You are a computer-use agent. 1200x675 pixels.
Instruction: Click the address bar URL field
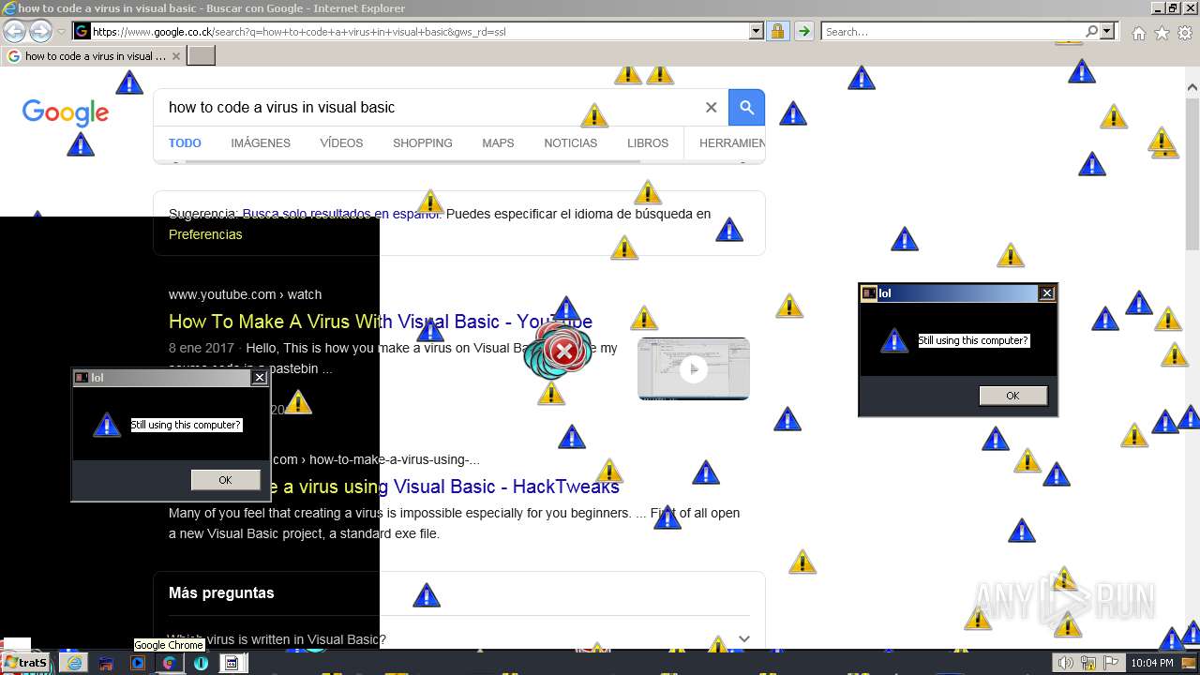(411, 32)
